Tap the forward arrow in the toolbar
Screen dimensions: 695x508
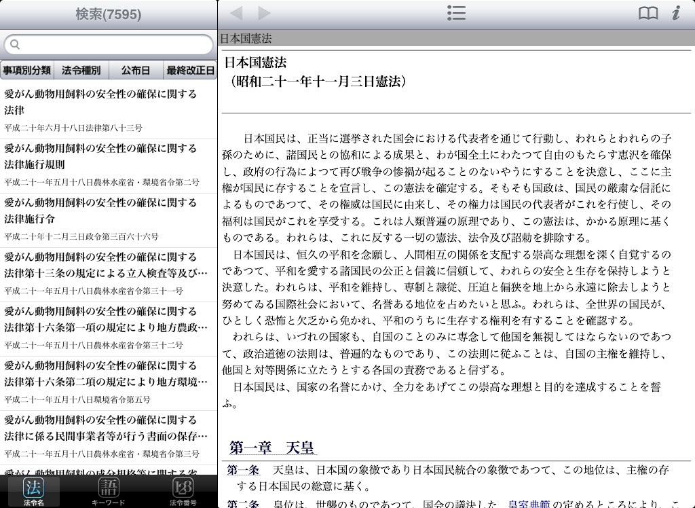[x=265, y=14]
